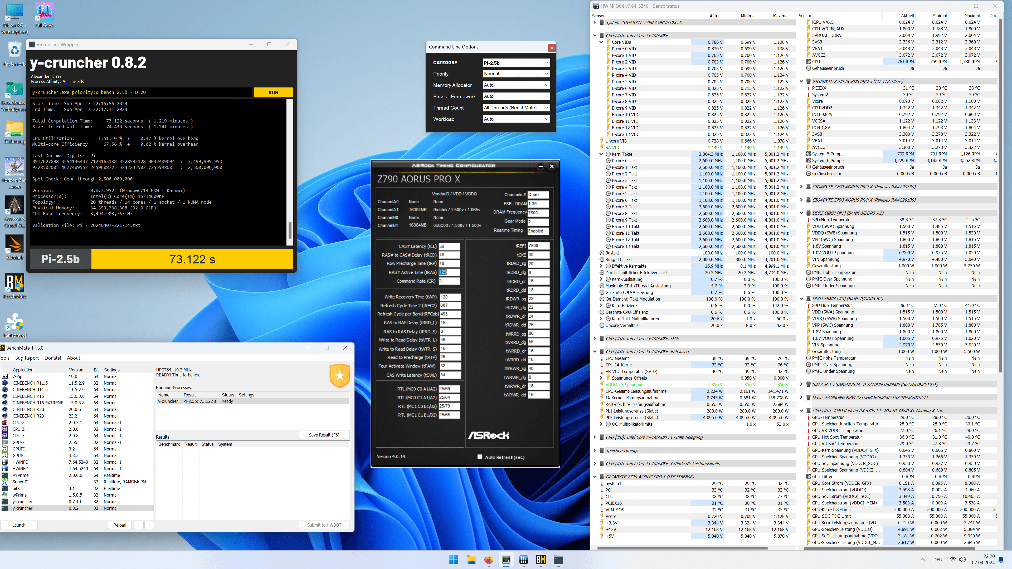This screenshot has width=1012, height=569.
Task: Click the minus button beside Reload
Action: [x=149, y=525]
